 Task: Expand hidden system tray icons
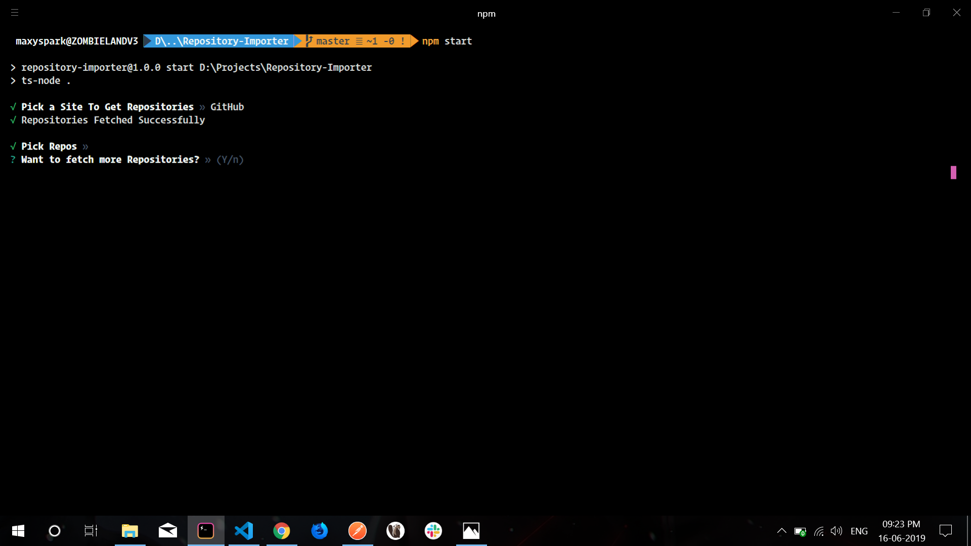coord(781,531)
